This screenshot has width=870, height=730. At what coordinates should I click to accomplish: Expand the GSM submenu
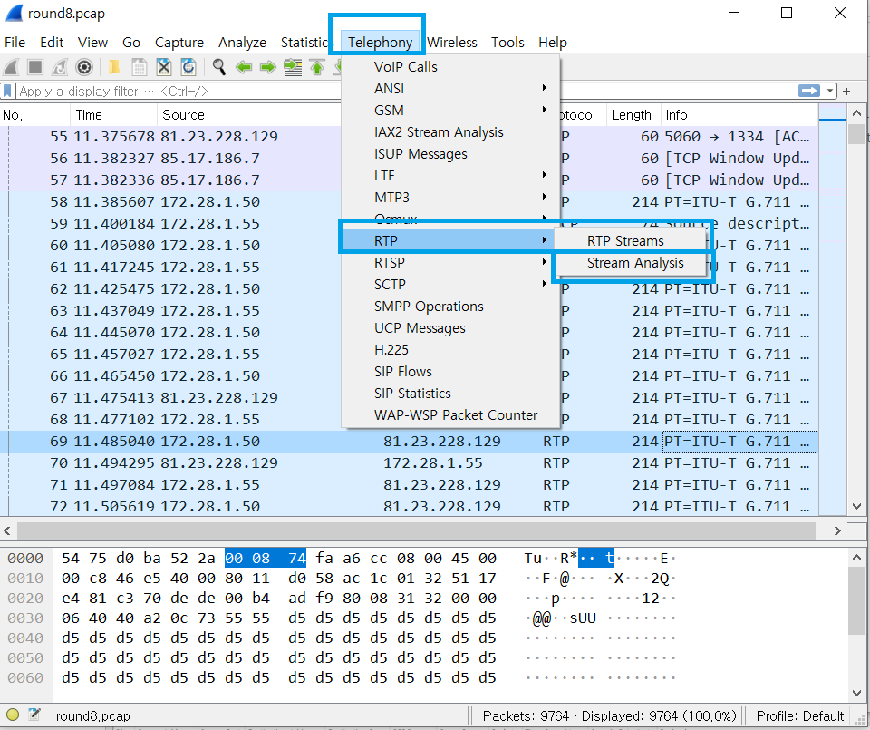coord(450,110)
